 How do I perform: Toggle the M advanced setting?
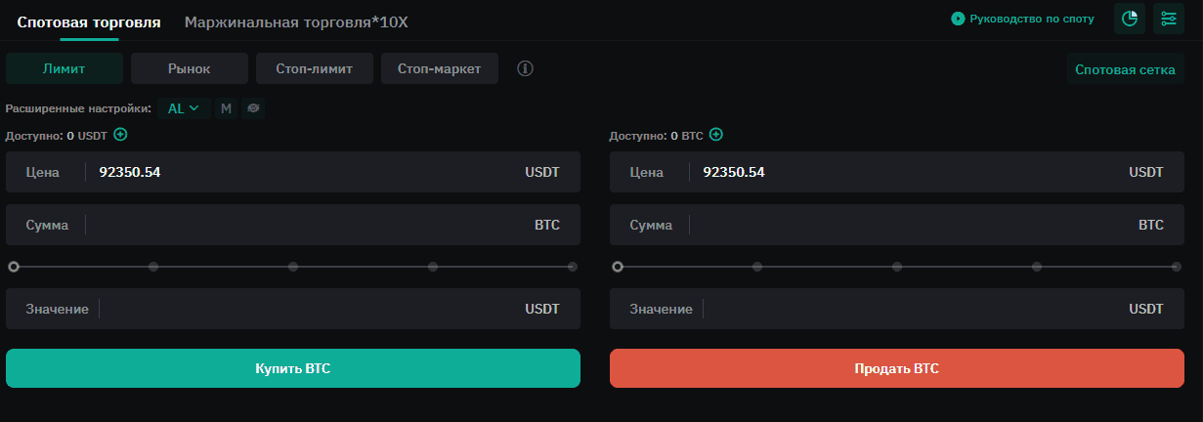coord(226,108)
